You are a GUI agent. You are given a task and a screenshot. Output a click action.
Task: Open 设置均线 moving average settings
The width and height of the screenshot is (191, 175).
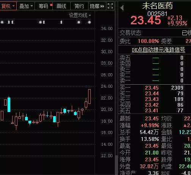[80, 15]
